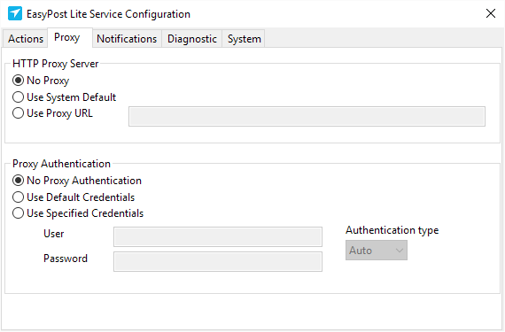Click into the Password field

pos(218,261)
